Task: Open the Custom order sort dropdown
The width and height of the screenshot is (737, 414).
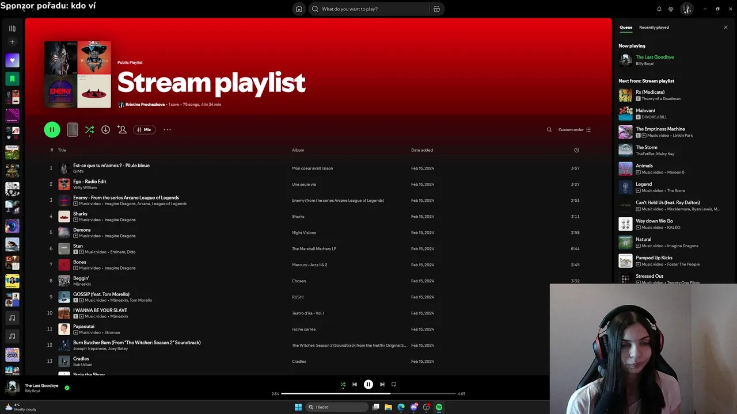Action: point(575,130)
